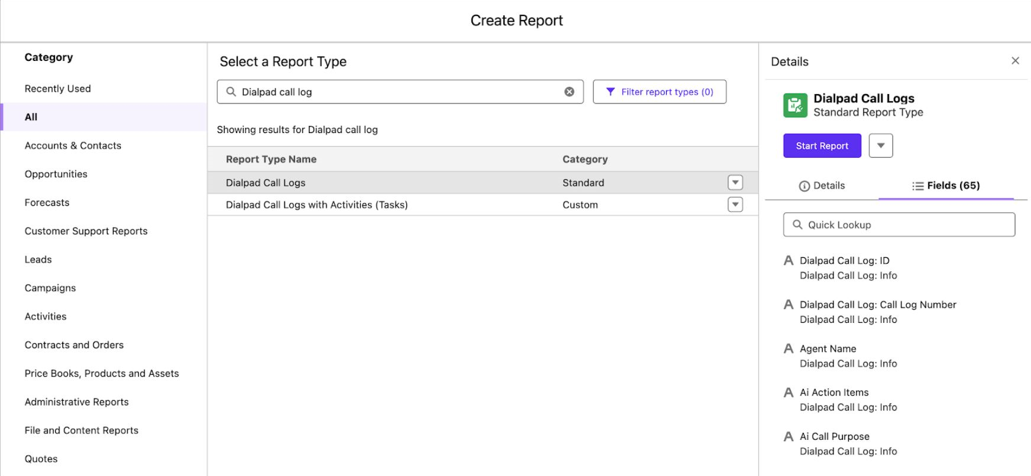Select the Recently Used category

58,89
